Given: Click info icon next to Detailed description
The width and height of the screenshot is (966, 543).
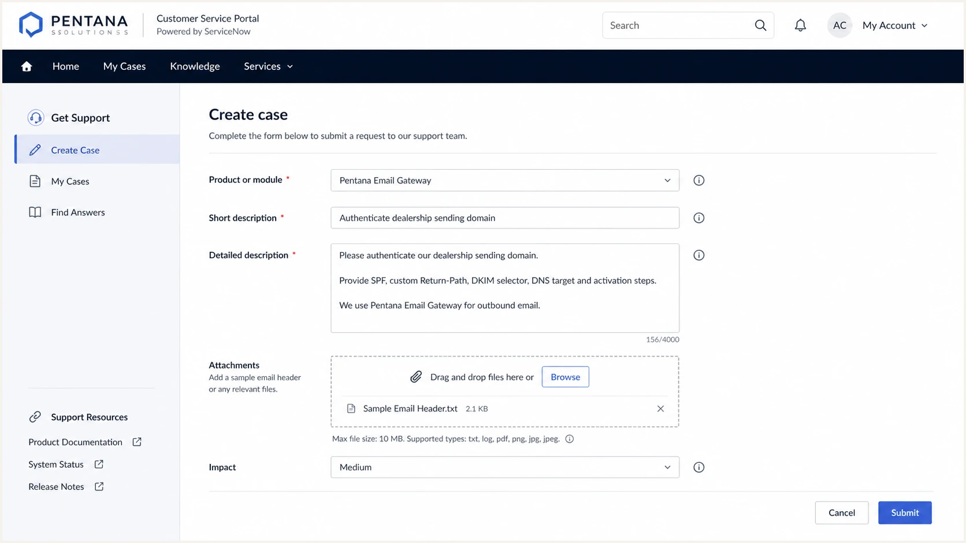Looking at the screenshot, I should pos(699,255).
